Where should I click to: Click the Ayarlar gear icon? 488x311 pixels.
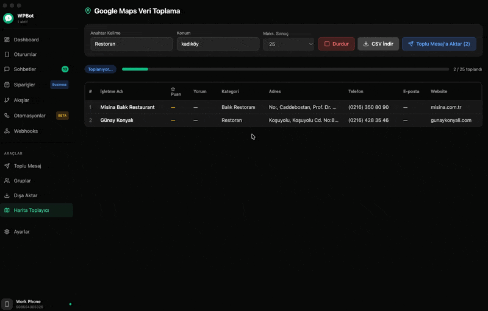[x=7, y=232]
